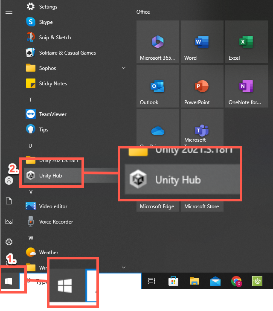Open Microsoft 365 tile

coord(158,42)
